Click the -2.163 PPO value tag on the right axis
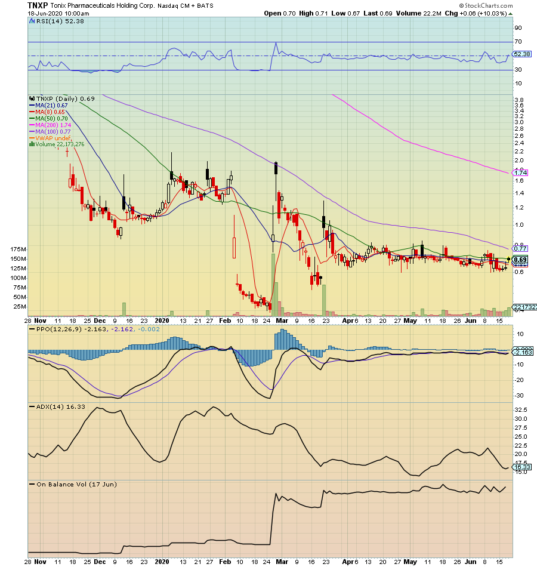The image size is (537, 567). coord(523,352)
